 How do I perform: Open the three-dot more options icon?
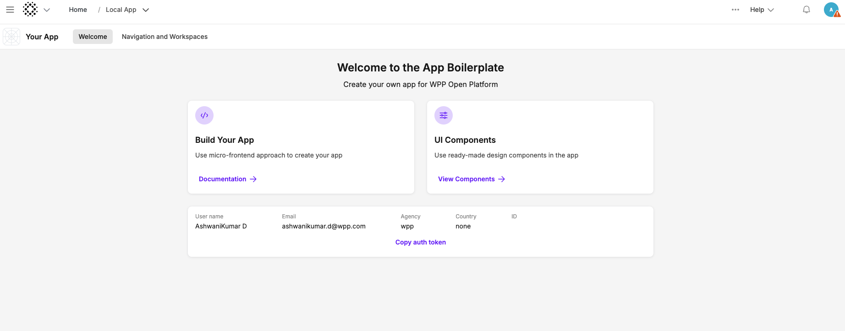735,10
